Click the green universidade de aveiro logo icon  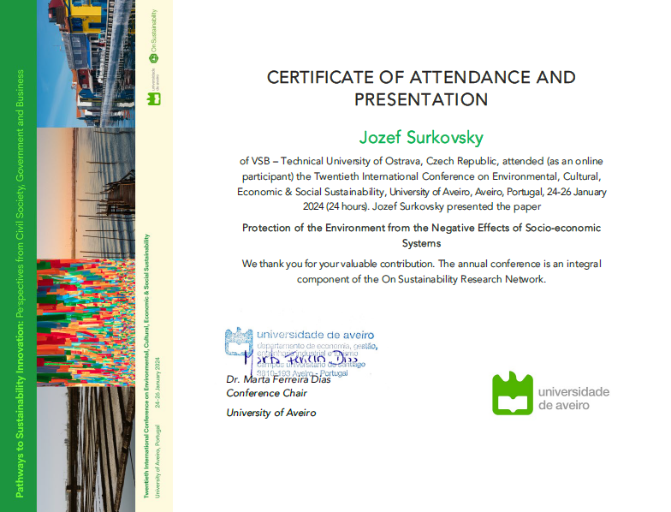(512, 393)
